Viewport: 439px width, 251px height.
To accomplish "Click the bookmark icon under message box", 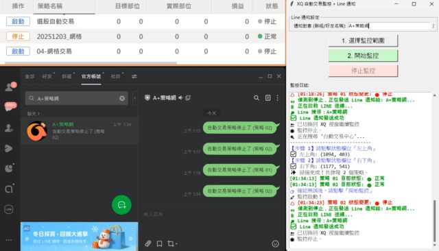I will click(x=159, y=243).
